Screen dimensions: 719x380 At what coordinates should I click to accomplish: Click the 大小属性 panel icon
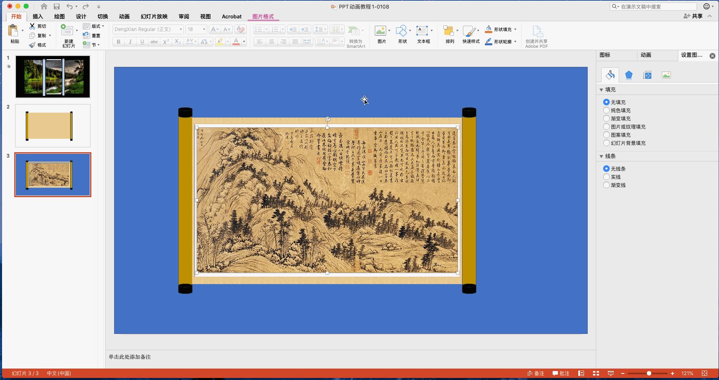point(647,75)
